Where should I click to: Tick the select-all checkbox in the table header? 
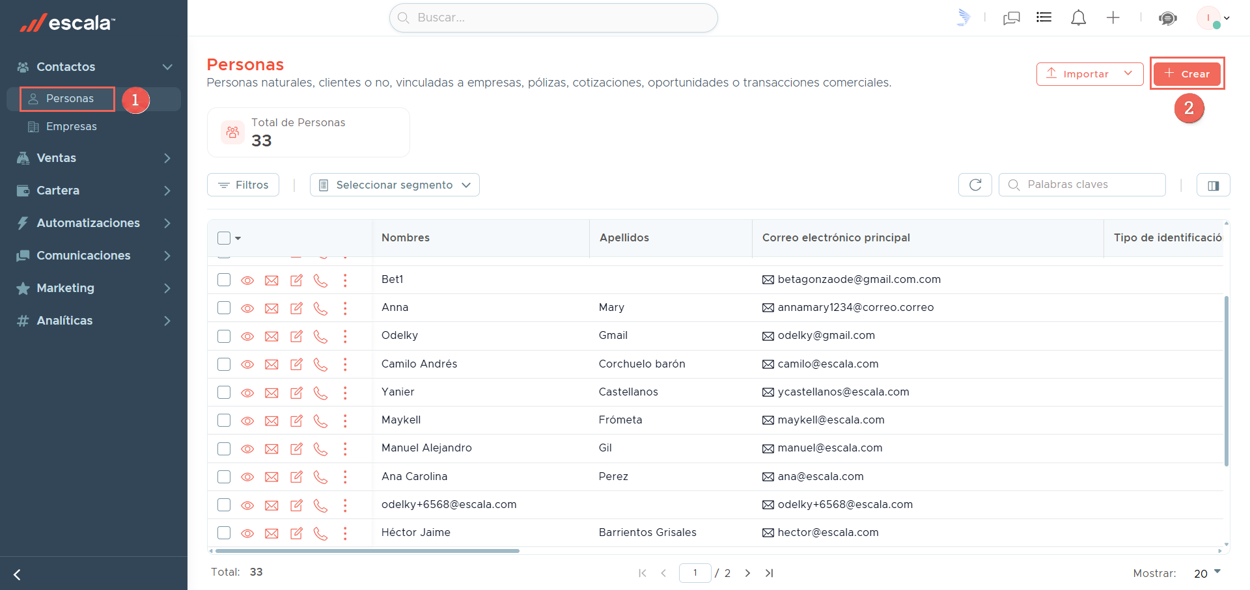click(224, 238)
